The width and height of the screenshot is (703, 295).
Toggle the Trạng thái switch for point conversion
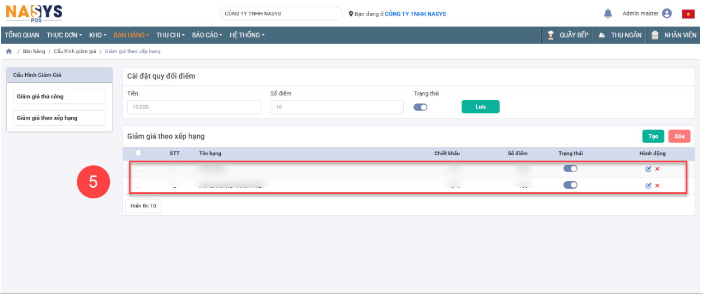[x=420, y=107]
